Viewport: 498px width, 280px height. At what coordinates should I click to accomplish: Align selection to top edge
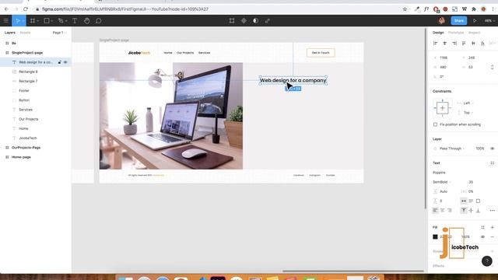pyautogui.click(x=464, y=44)
